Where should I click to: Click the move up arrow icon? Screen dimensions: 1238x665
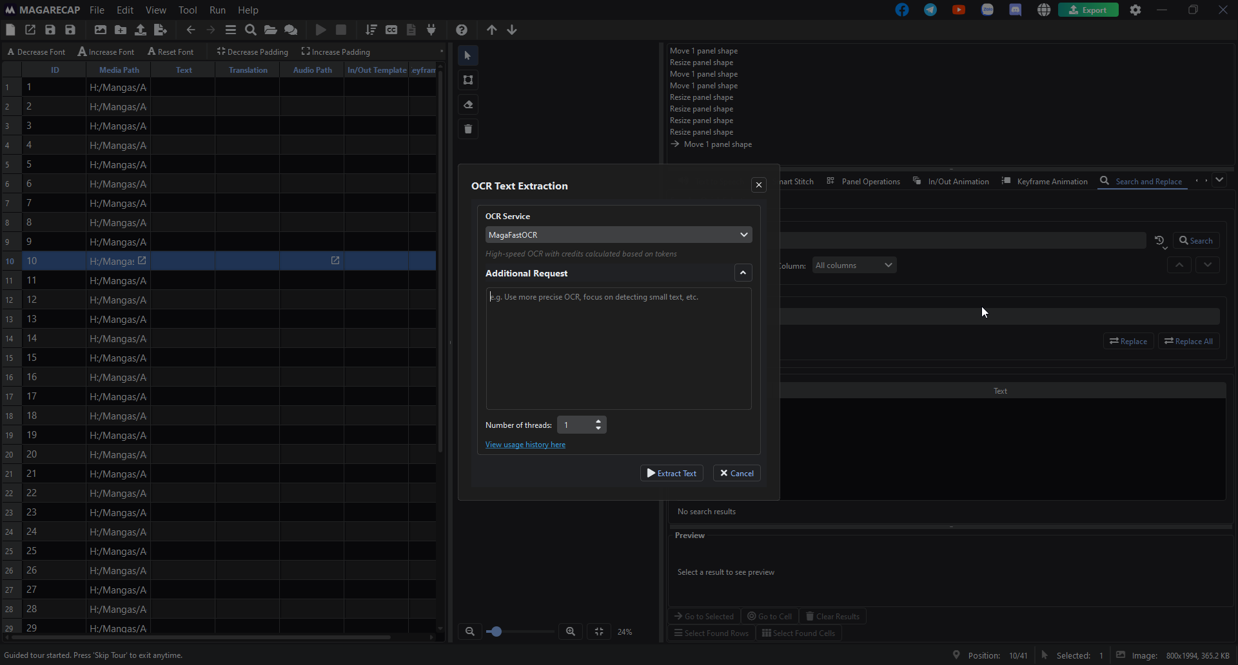pos(492,30)
